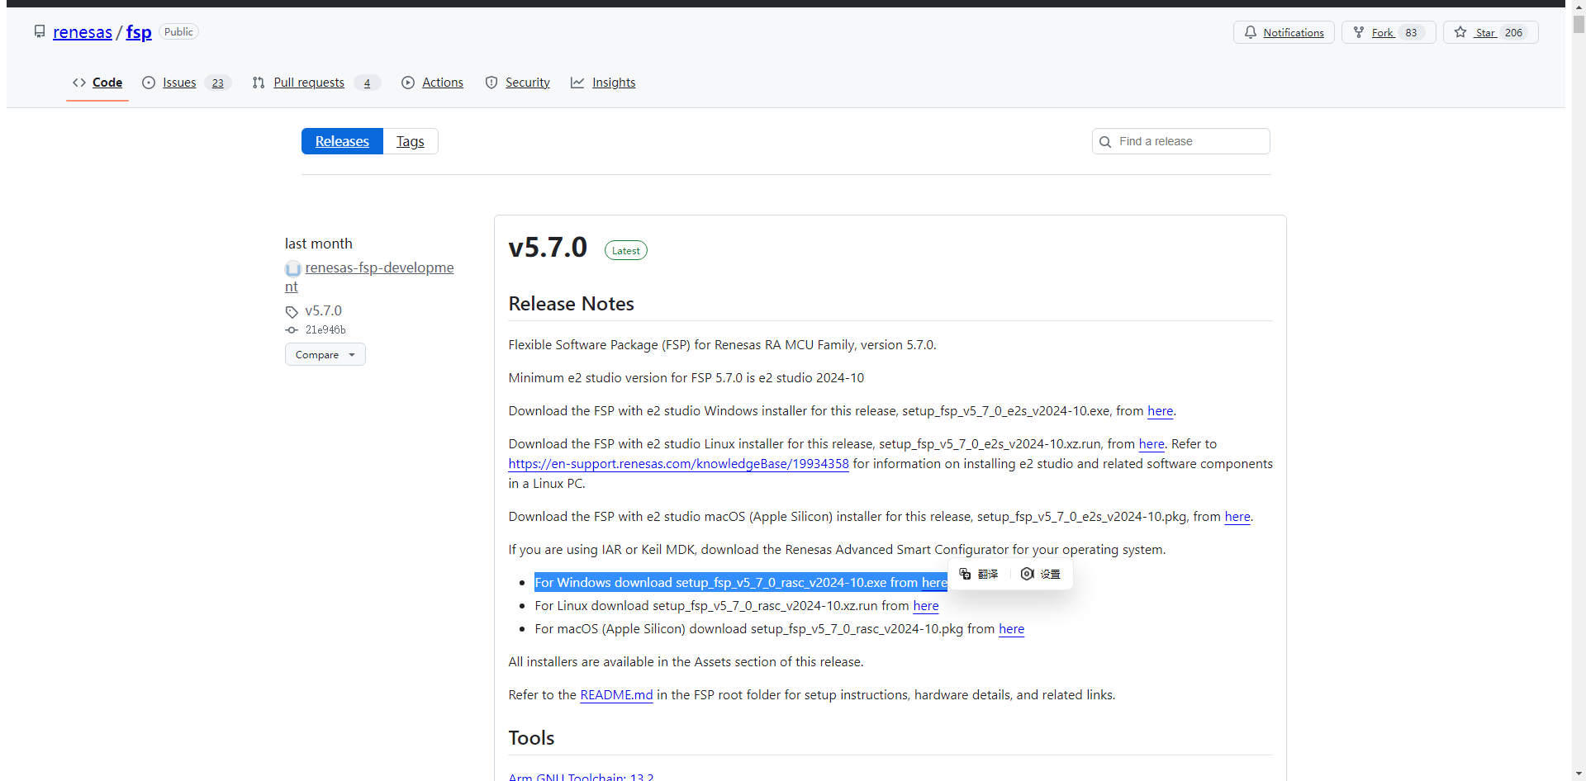Expand the Compare dropdown

(x=325, y=354)
